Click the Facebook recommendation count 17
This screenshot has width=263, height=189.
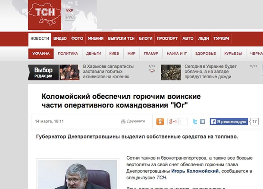click(x=254, y=122)
